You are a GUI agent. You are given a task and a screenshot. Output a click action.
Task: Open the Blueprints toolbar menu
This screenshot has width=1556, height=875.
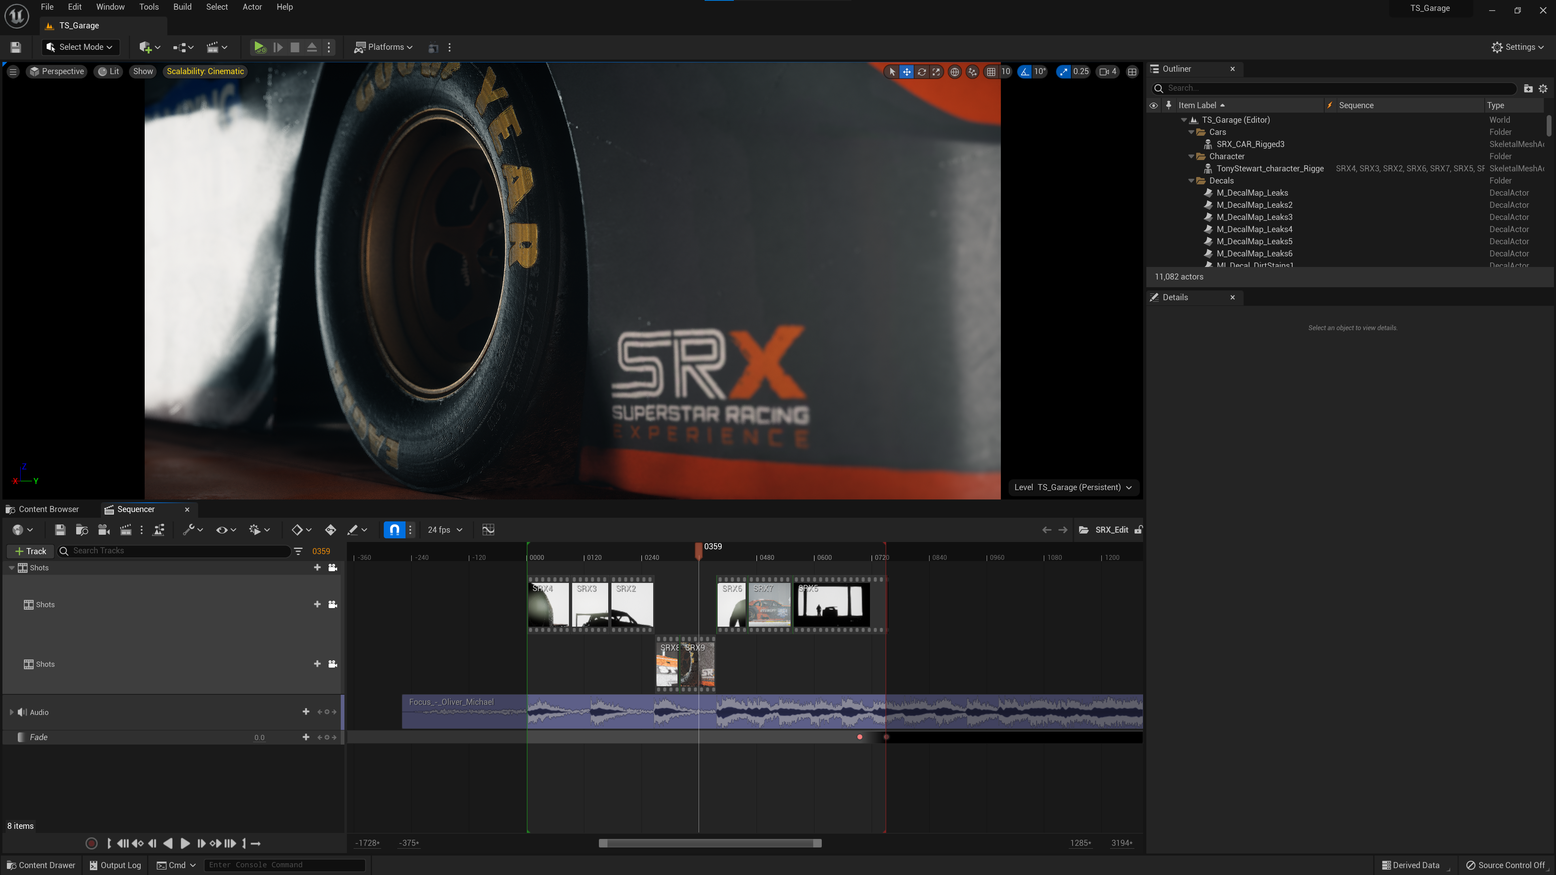(183, 47)
